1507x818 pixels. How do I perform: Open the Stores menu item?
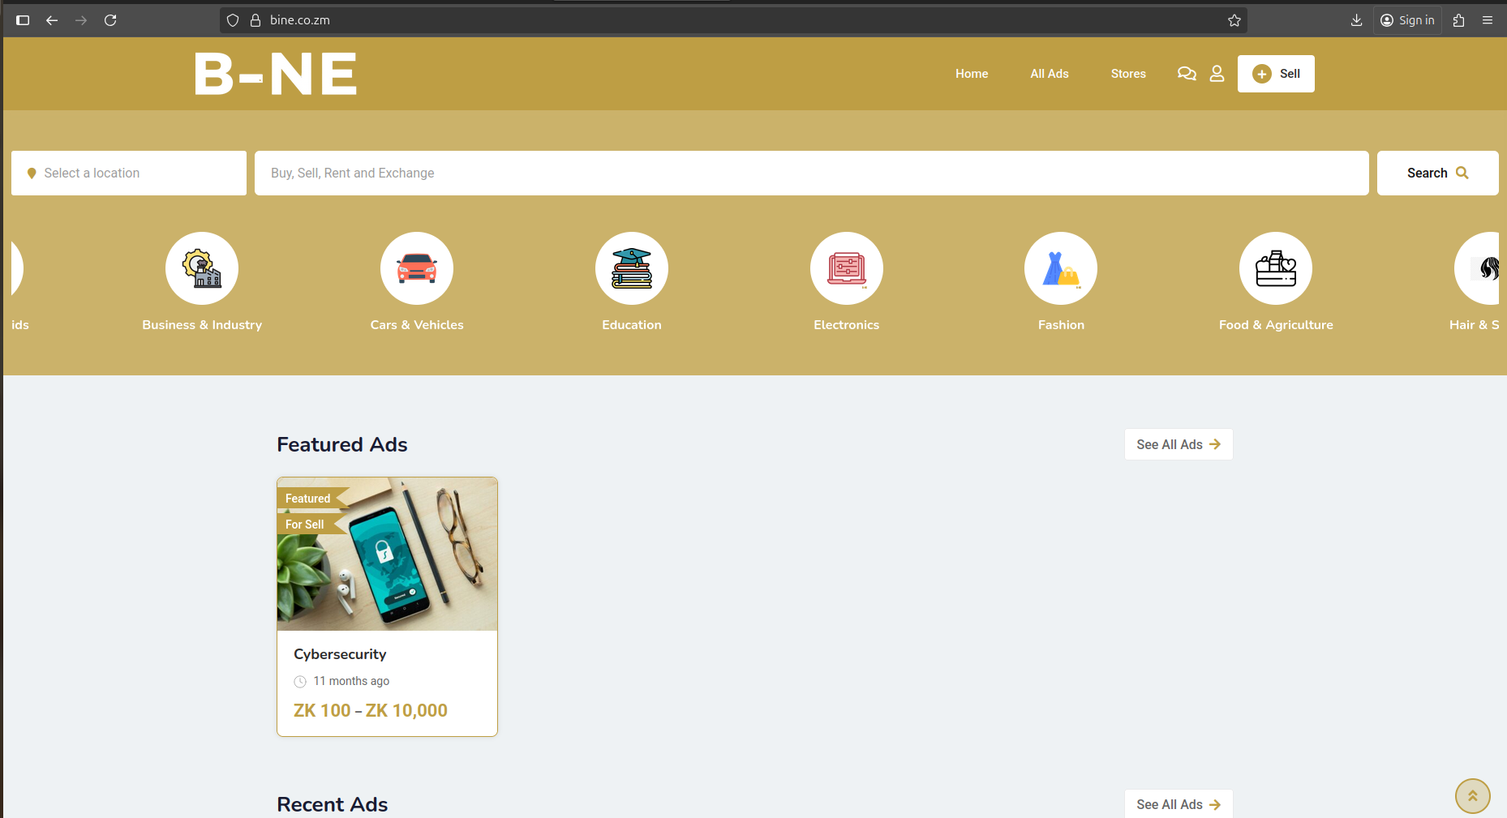tap(1127, 73)
